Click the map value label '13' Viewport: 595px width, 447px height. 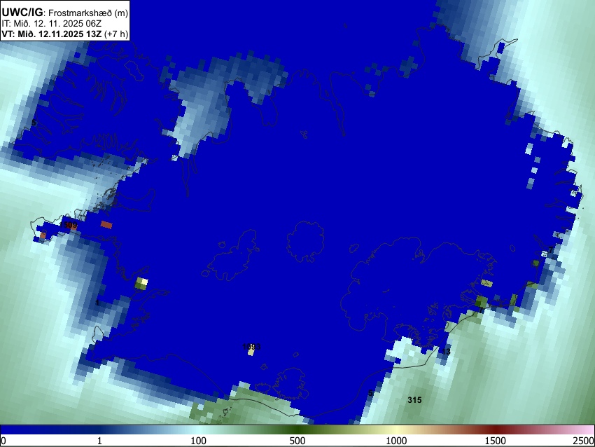coord(447,352)
